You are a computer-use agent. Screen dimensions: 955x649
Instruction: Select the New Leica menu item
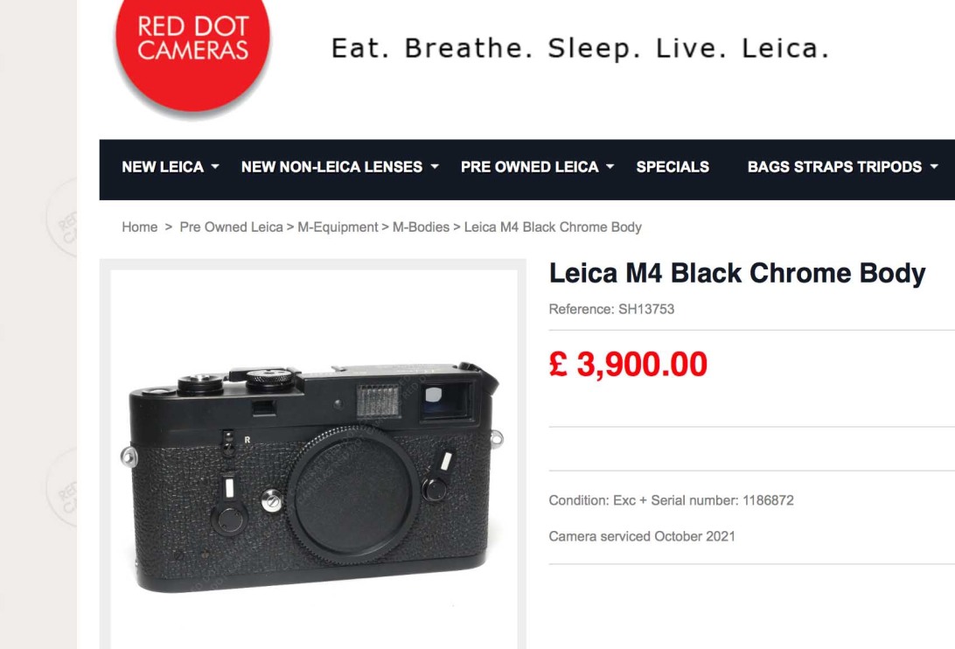click(x=163, y=167)
